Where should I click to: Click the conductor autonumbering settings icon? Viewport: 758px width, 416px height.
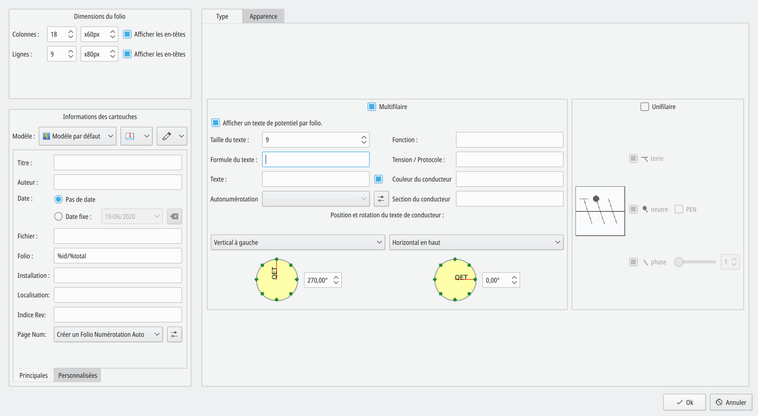click(x=381, y=199)
